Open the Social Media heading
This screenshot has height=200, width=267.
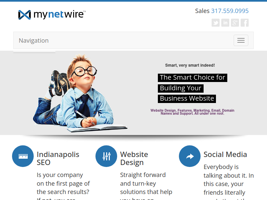point(225,154)
